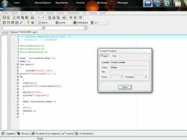Print the file via the printer icon

point(32,17)
